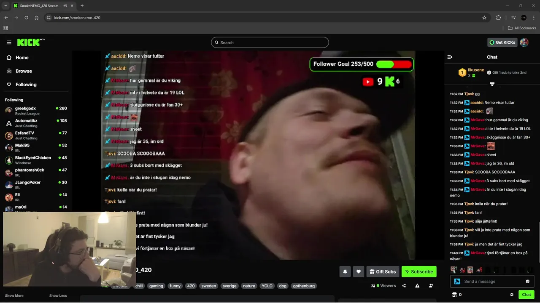Screen dimensions: 540x303
Task: Open your profile avatar menu
Action: tap(524, 42)
